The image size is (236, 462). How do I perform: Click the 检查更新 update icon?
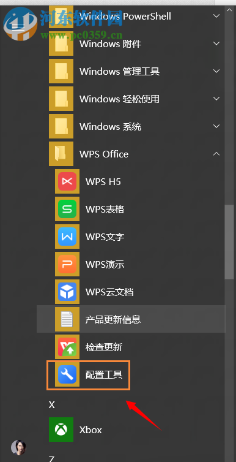click(67, 347)
